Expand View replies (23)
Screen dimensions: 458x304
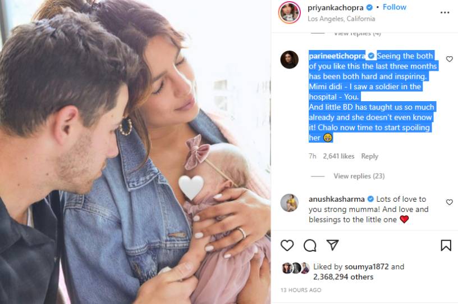click(x=359, y=176)
